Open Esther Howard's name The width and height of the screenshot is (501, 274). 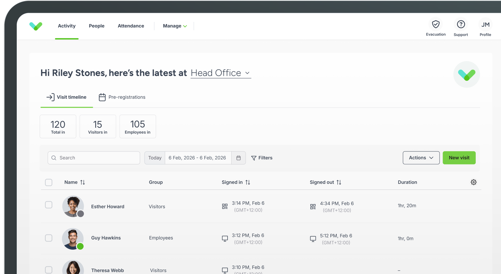pyautogui.click(x=108, y=207)
